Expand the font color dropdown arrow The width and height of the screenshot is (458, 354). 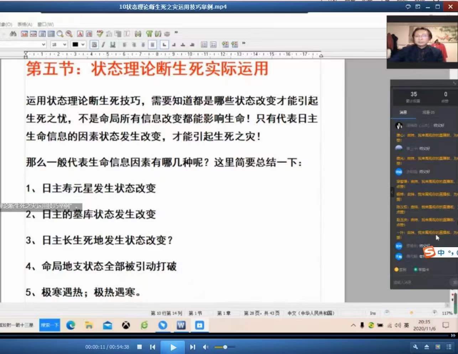(x=83, y=44)
